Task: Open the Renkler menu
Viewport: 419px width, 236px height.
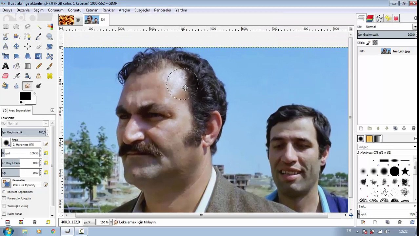Action: pos(109,10)
